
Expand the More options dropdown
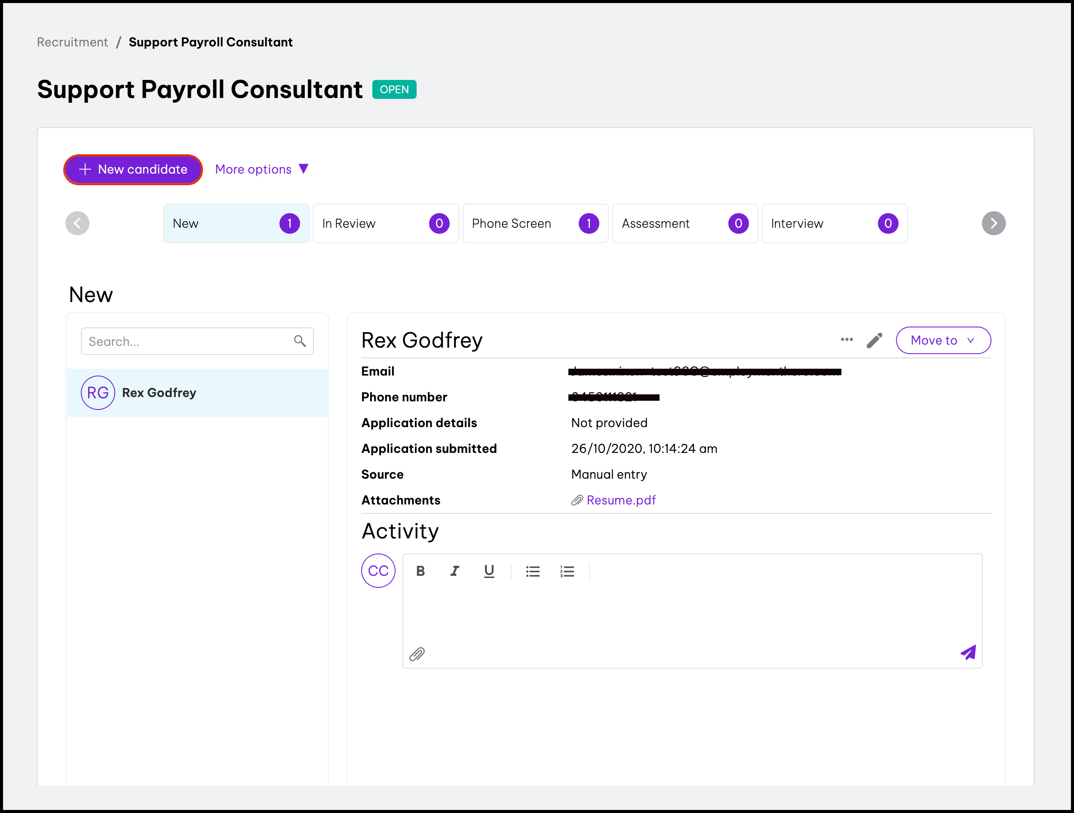(262, 169)
